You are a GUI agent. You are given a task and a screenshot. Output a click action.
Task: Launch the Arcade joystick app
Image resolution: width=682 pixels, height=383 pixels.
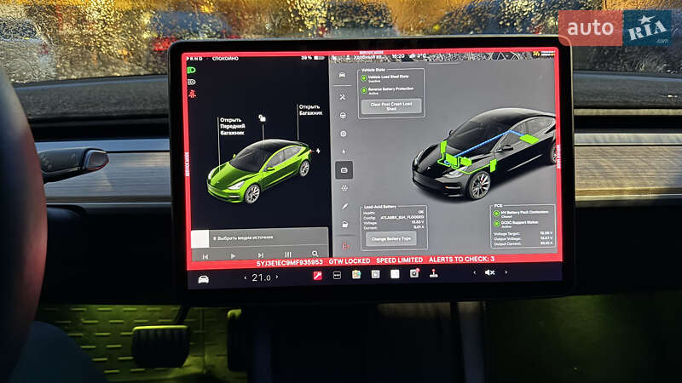point(433,273)
